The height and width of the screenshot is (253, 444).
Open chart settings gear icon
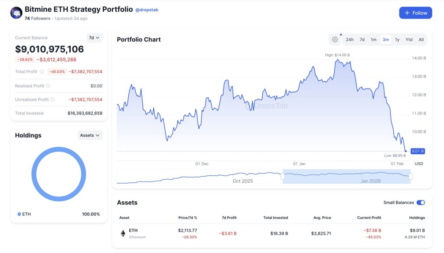(x=335, y=39)
